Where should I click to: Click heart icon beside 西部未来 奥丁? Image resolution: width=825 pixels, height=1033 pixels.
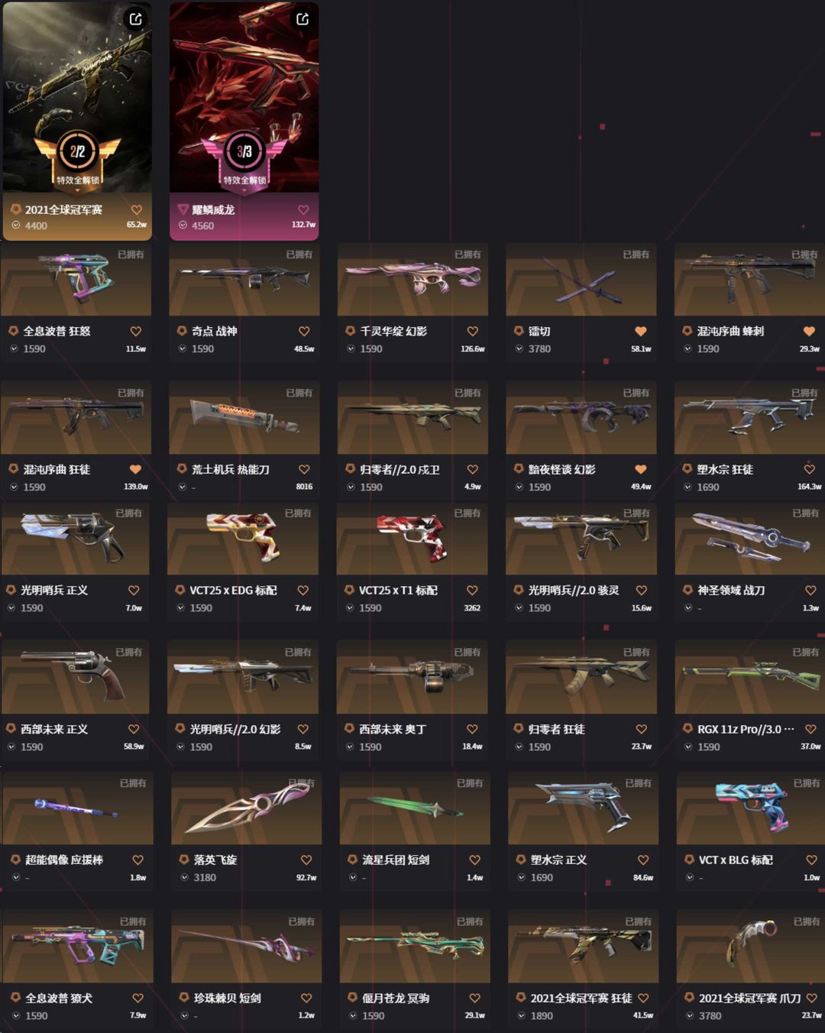click(x=472, y=729)
